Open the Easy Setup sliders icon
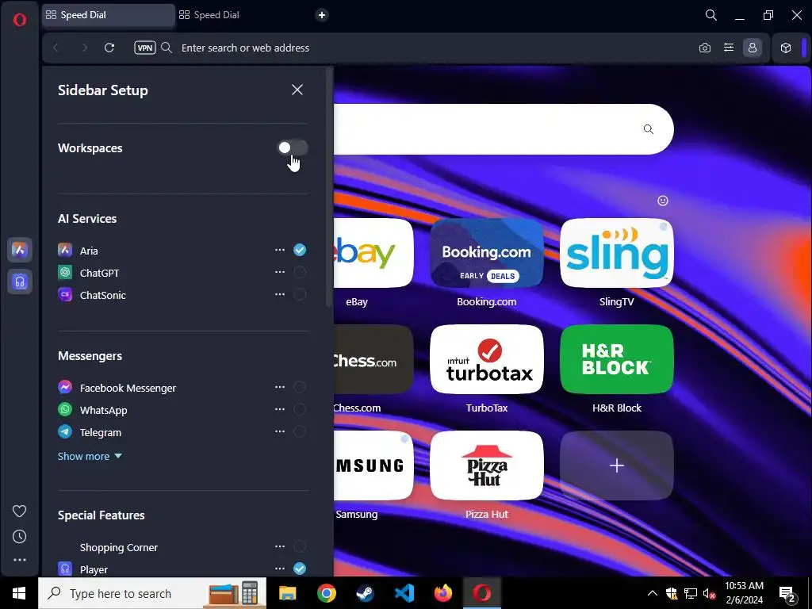 pyautogui.click(x=729, y=48)
